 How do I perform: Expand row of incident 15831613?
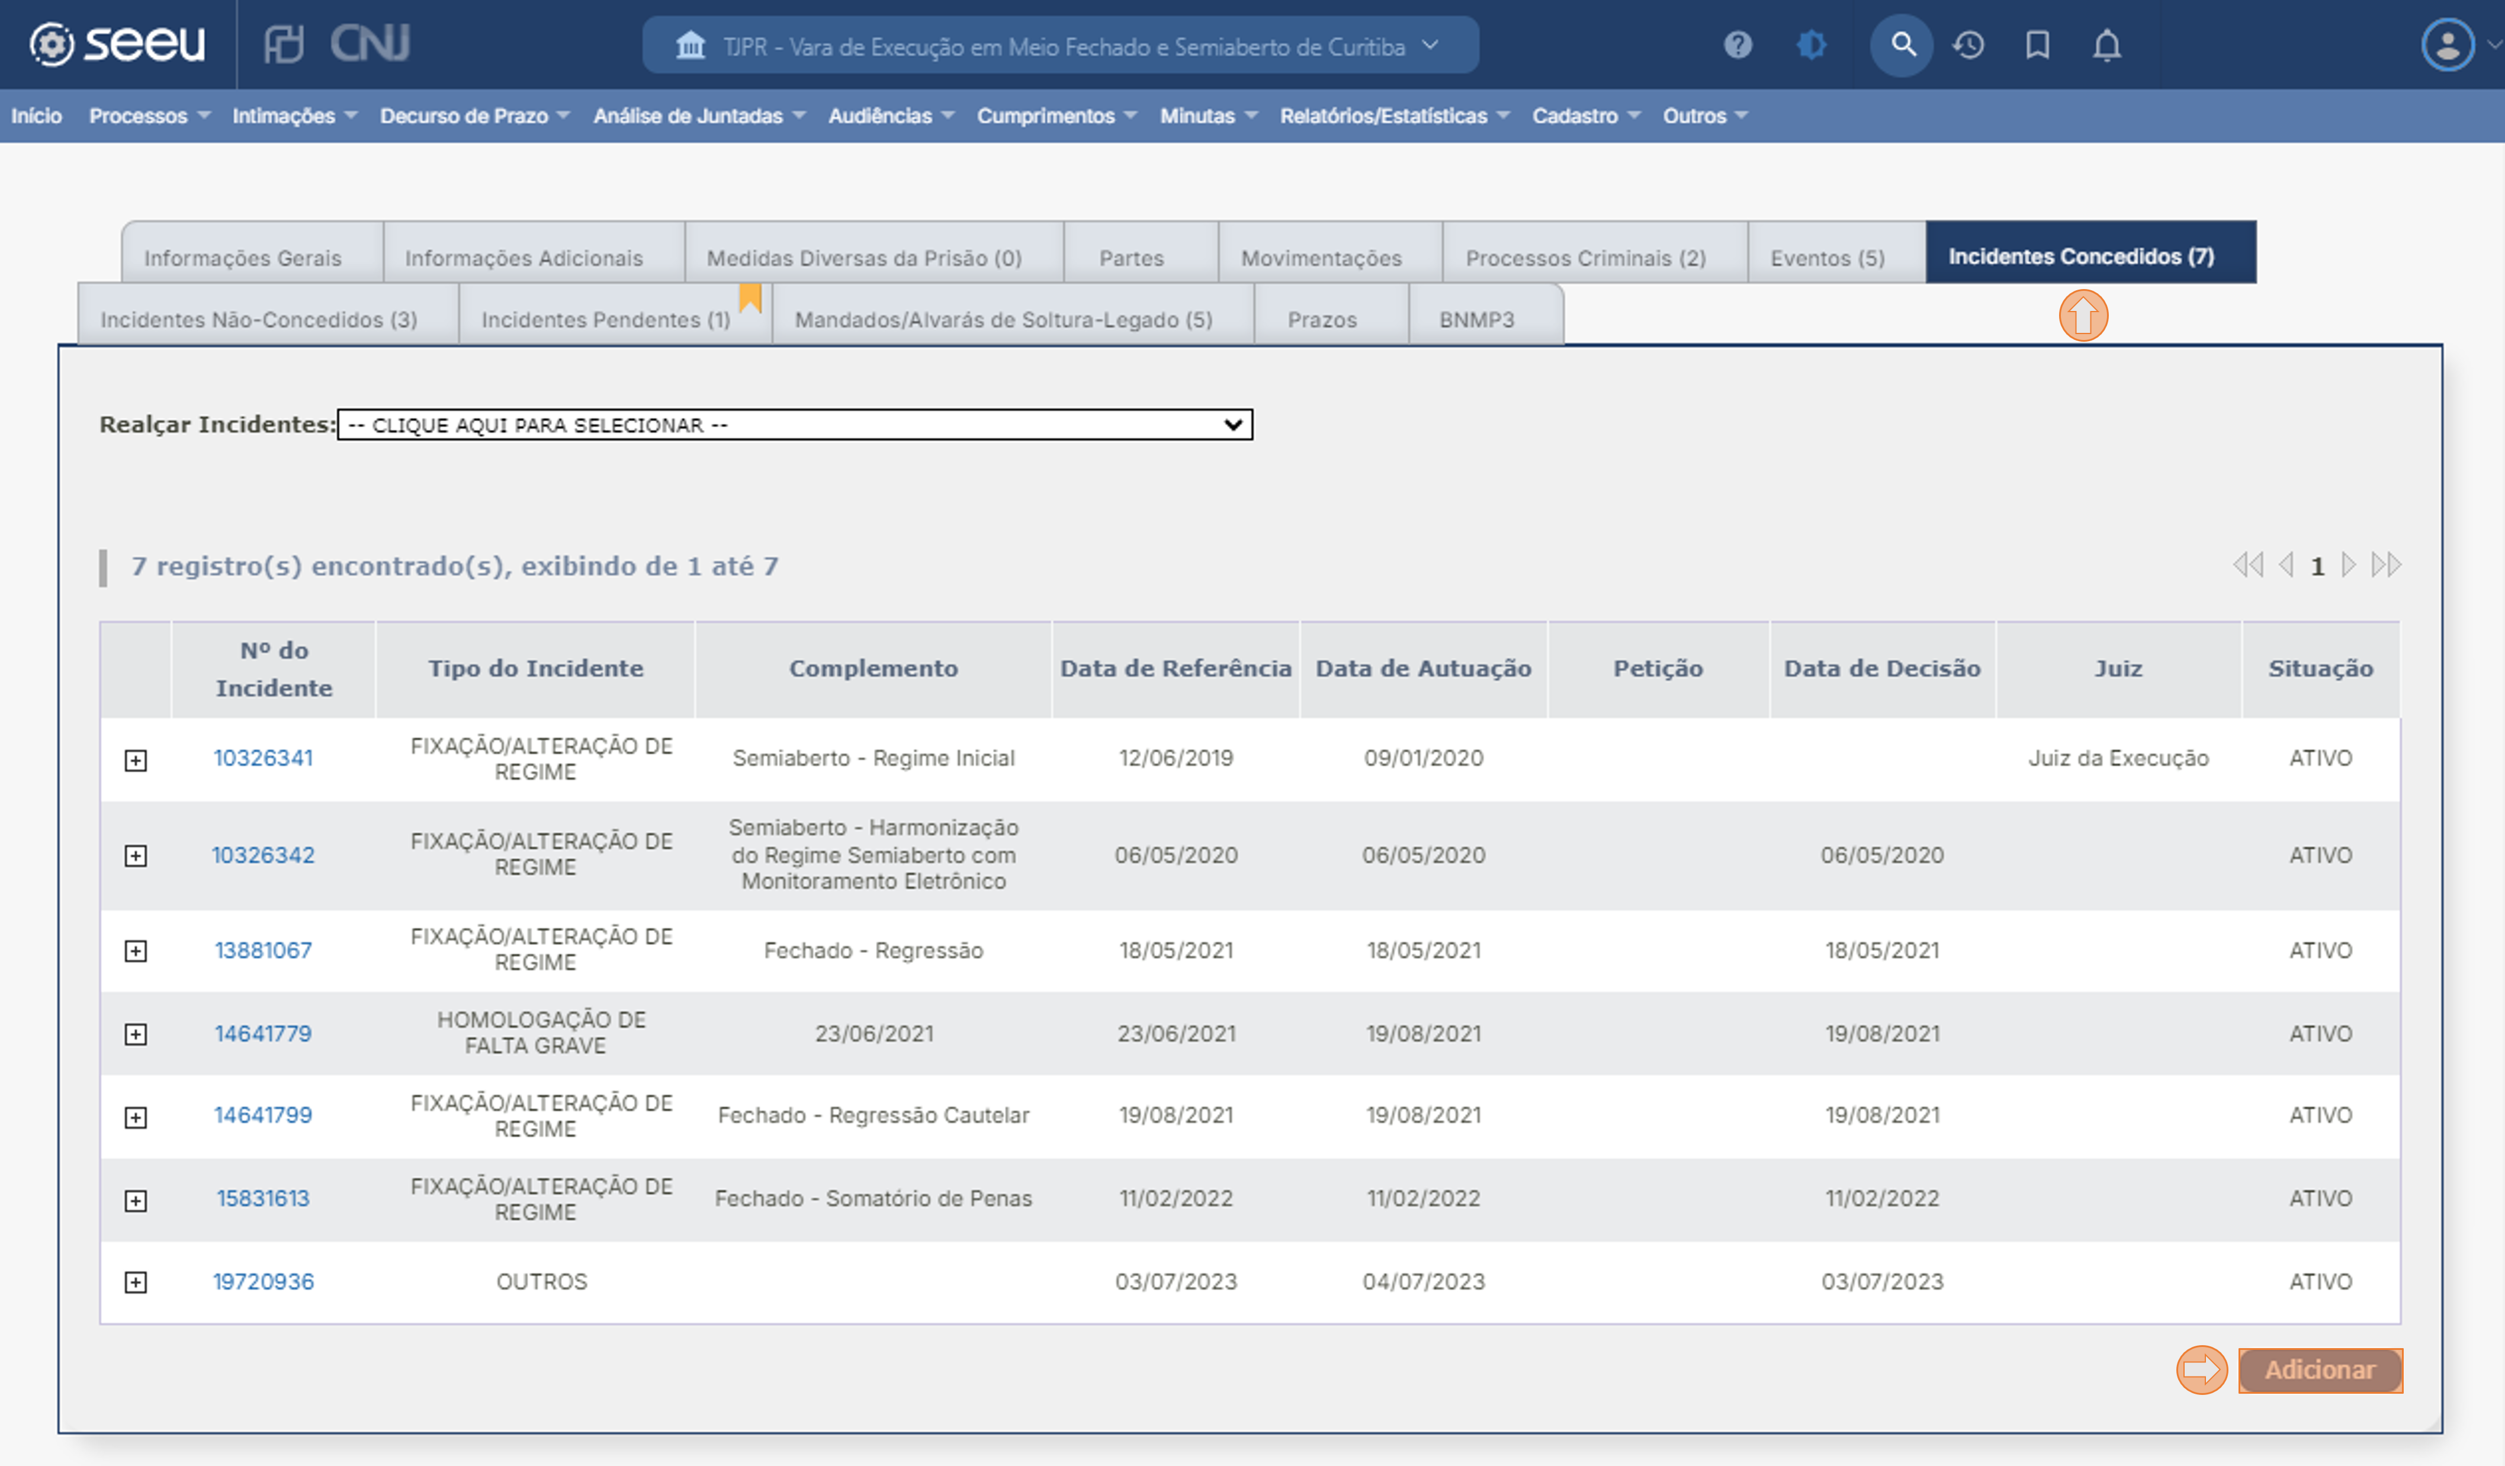[135, 1201]
